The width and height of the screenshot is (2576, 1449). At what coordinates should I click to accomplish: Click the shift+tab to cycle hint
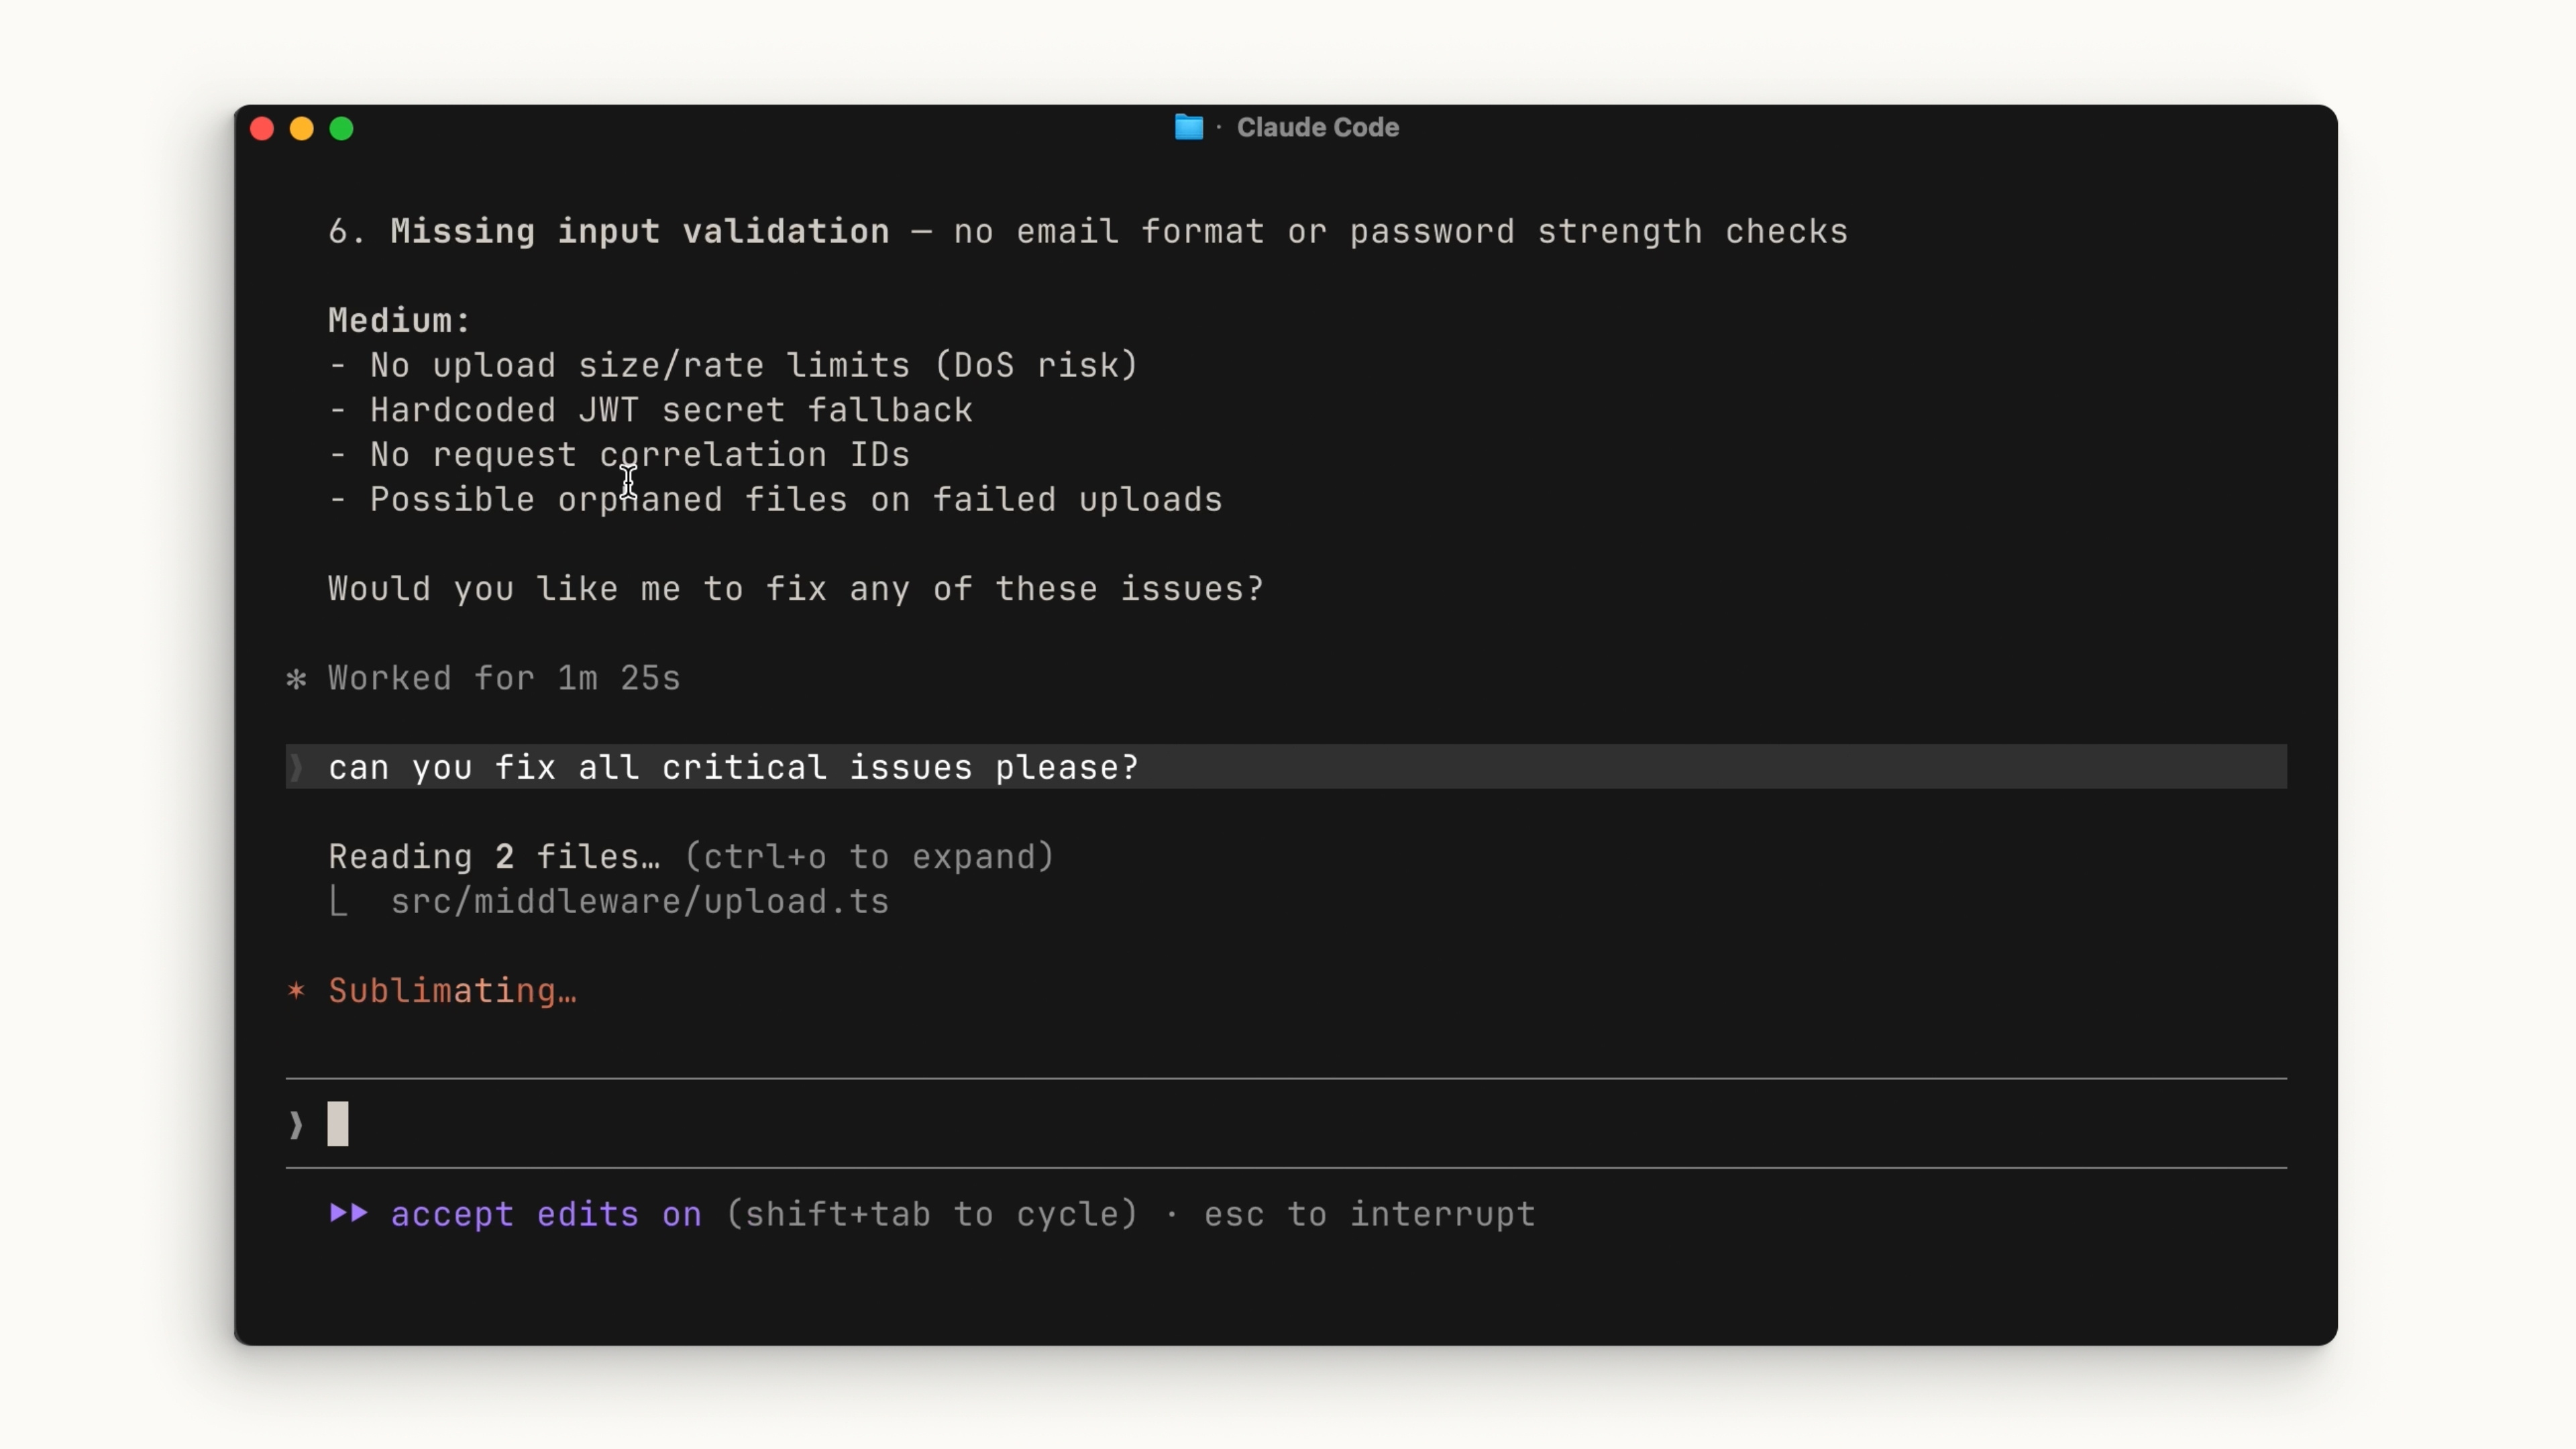tap(932, 1214)
